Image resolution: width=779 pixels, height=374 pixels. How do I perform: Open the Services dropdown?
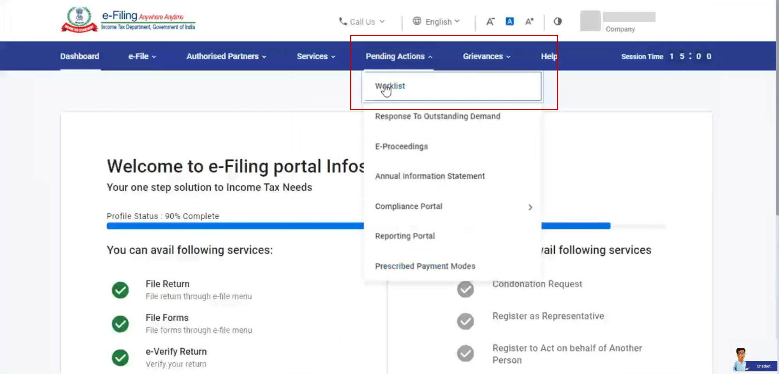pyautogui.click(x=315, y=56)
